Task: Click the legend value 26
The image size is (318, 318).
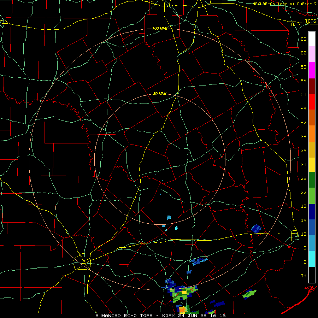Action: click(x=304, y=178)
